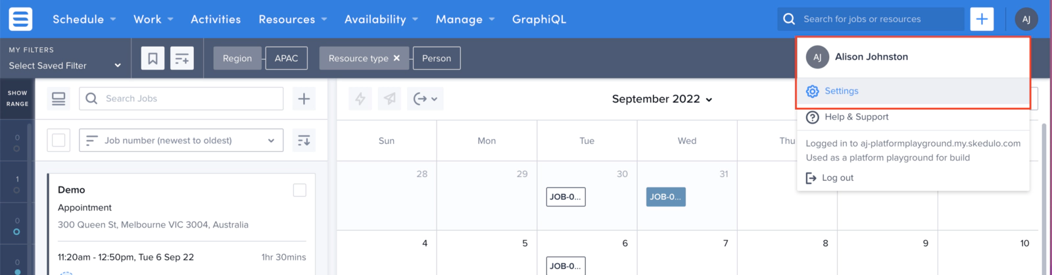1052x275 pixels.
Task: Click the add filter icon
Action: [182, 59]
